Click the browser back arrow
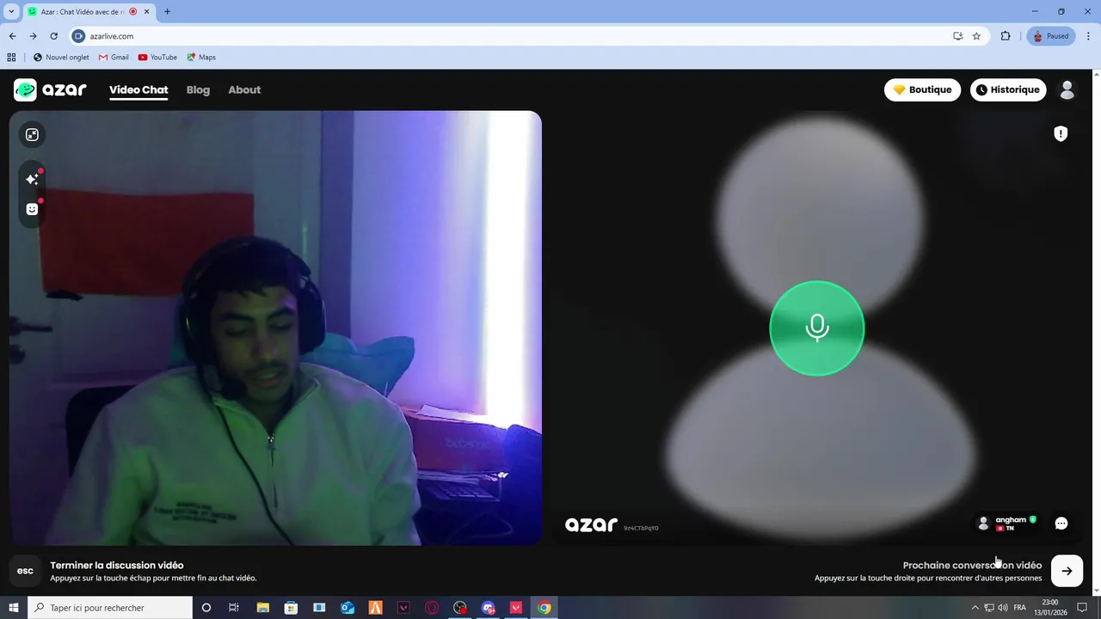This screenshot has width=1101, height=619. point(12,36)
